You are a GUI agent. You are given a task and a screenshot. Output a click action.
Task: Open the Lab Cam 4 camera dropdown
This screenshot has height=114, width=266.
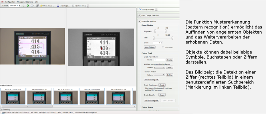[x=15, y=5]
